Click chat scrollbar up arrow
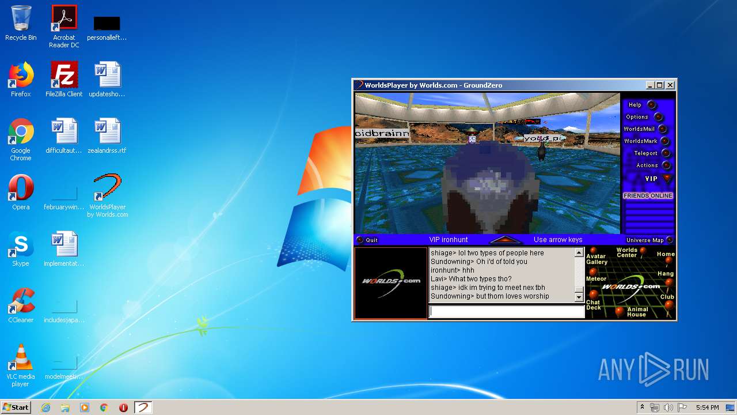The width and height of the screenshot is (737, 415). tap(579, 252)
